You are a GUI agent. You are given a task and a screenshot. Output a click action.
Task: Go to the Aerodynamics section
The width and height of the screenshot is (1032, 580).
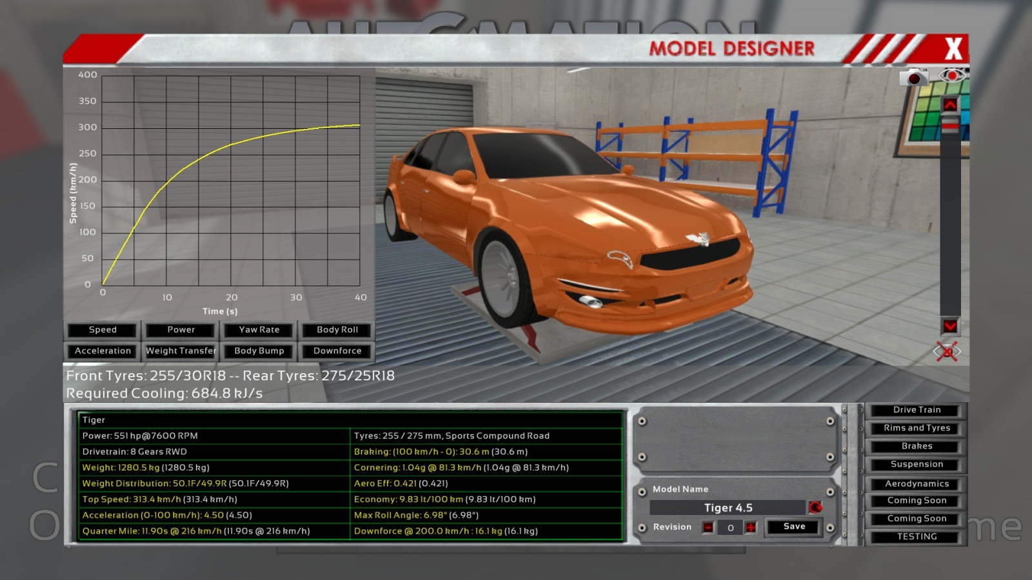coord(917,484)
